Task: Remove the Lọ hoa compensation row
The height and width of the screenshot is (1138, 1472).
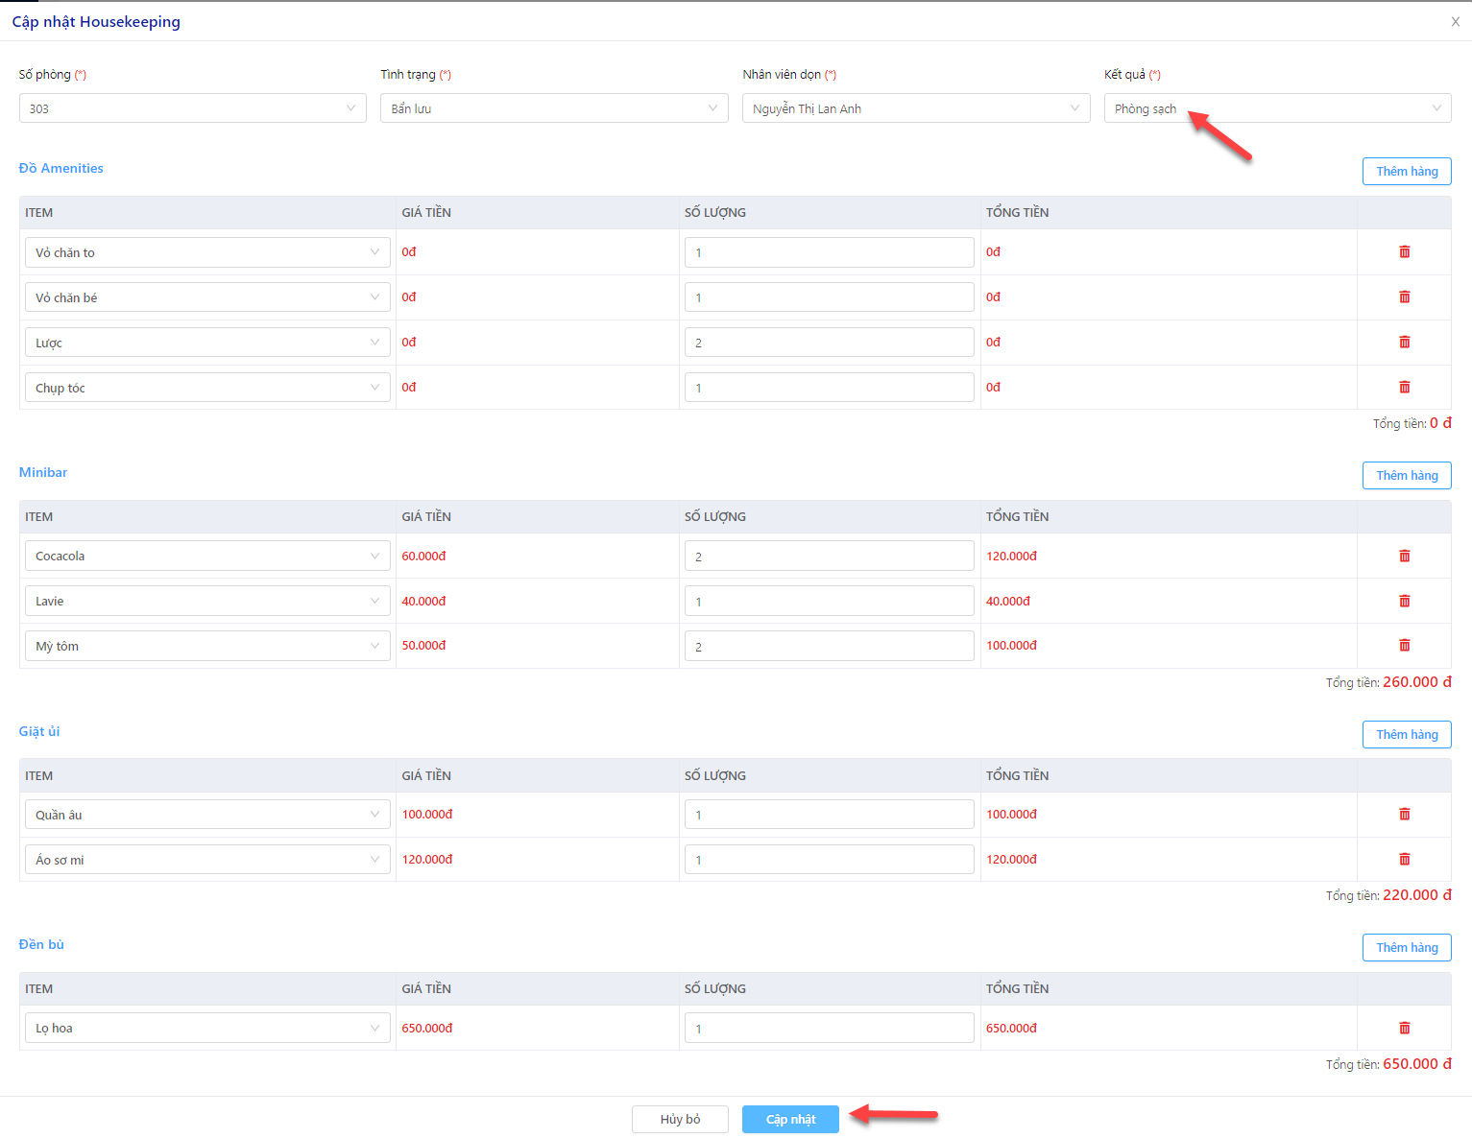Action: click(x=1404, y=1028)
